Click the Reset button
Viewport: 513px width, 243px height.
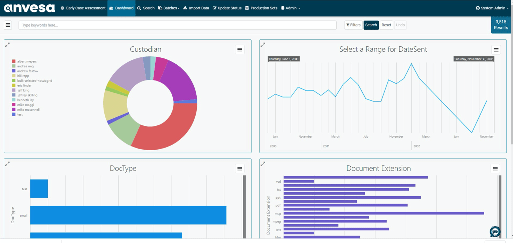pyautogui.click(x=386, y=25)
